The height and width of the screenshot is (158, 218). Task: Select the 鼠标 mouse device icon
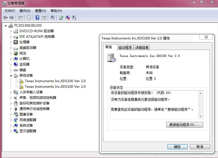16,103
